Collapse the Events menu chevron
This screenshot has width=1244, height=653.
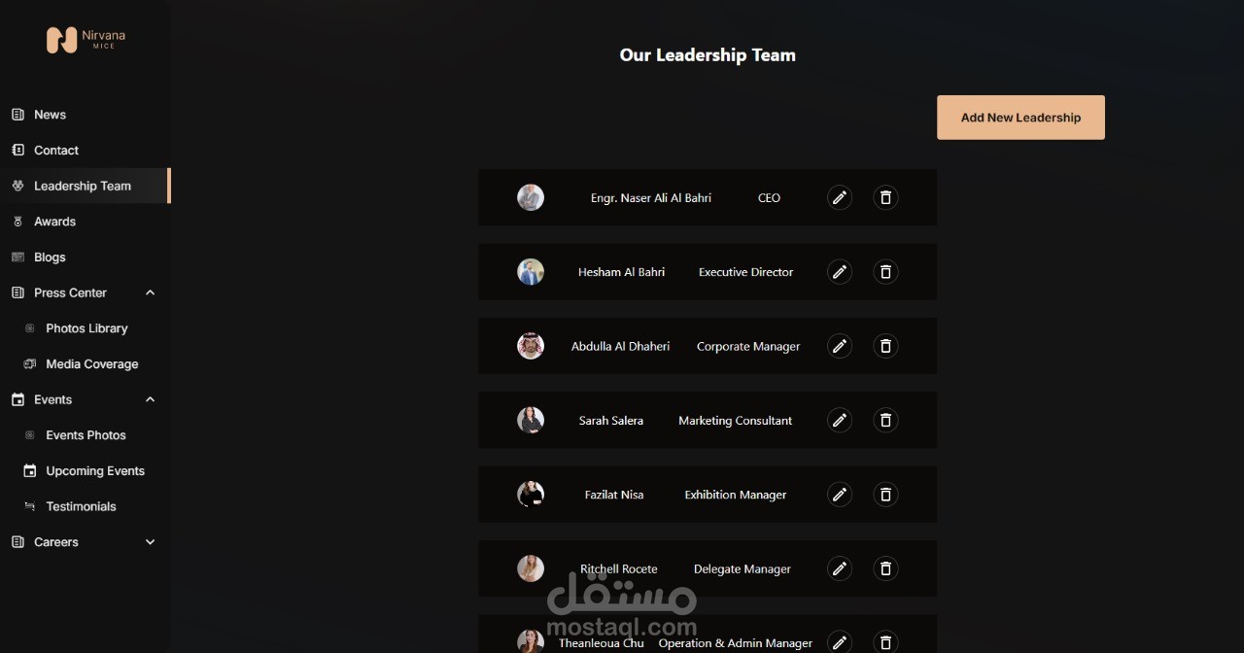click(x=150, y=399)
